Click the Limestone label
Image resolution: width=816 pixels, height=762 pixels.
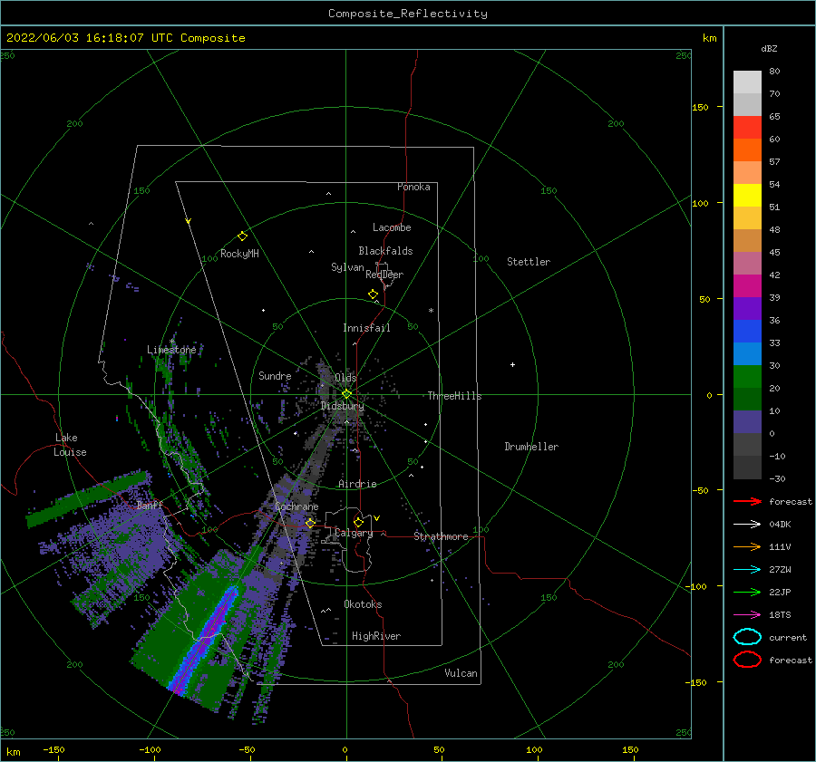click(171, 350)
